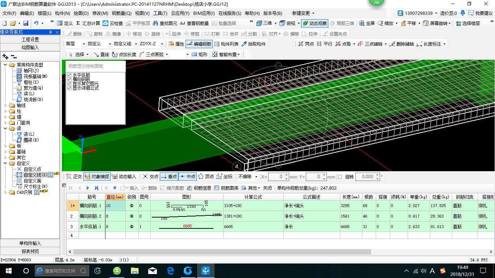Open the 帮助(H) menu

click(x=252, y=13)
